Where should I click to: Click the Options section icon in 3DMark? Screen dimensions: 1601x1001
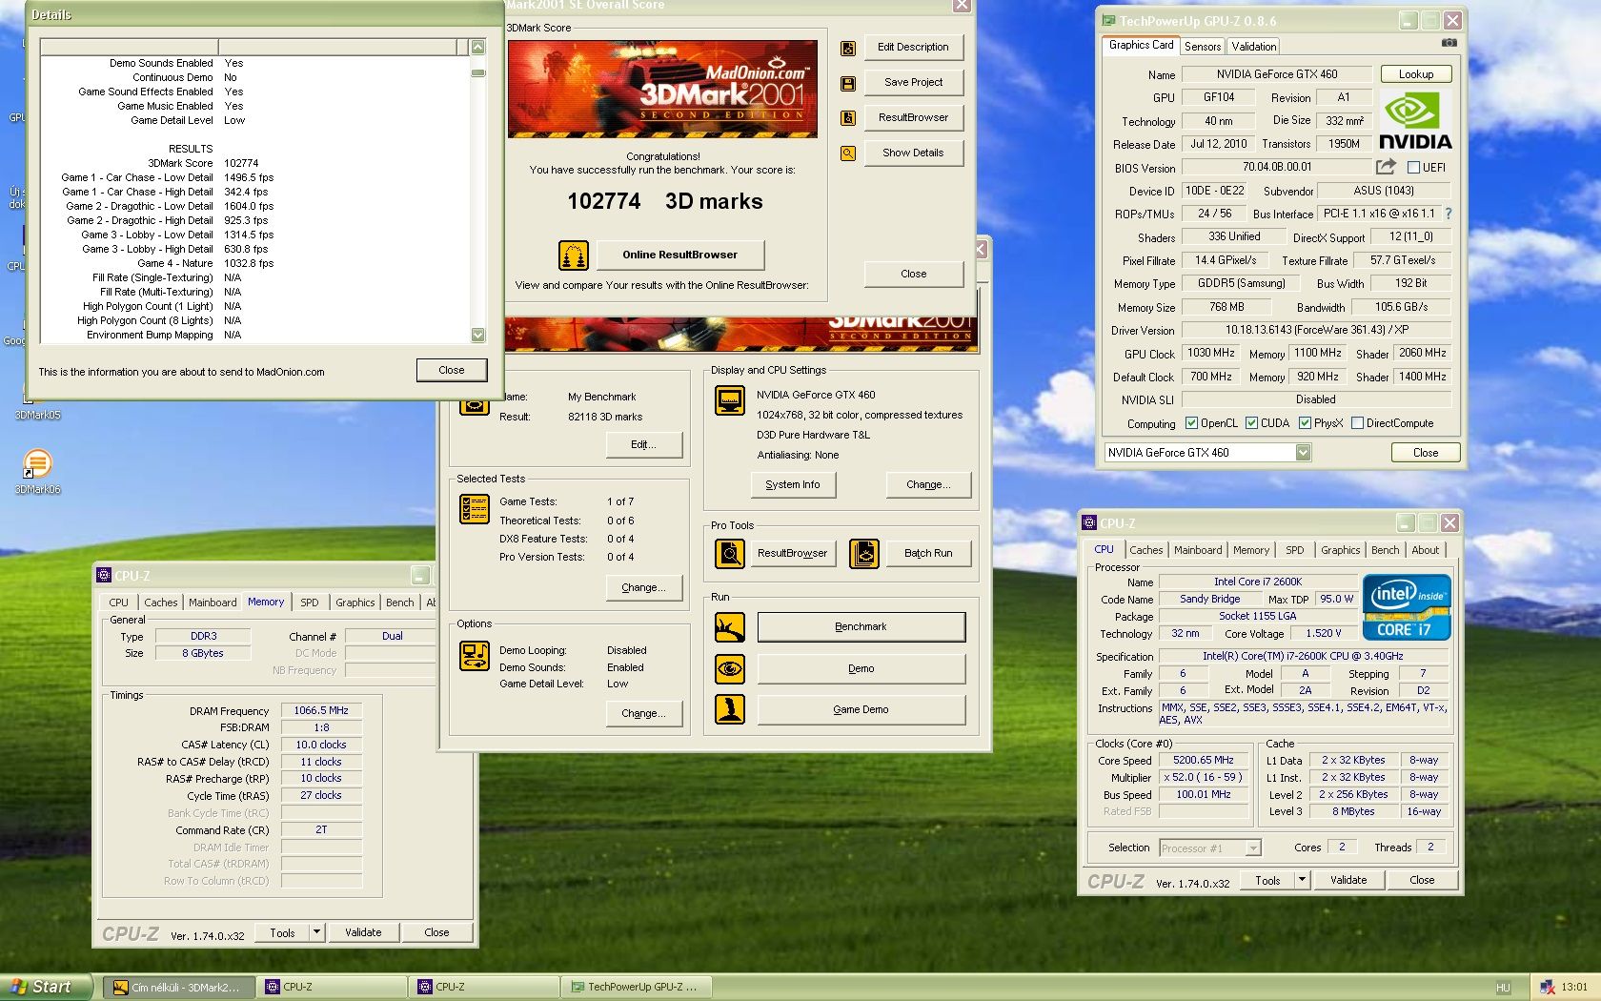[474, 656]
